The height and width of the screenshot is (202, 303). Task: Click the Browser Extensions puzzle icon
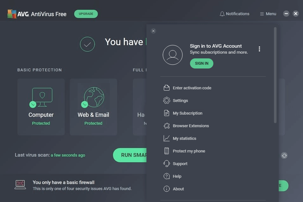[x=167, y=126]
